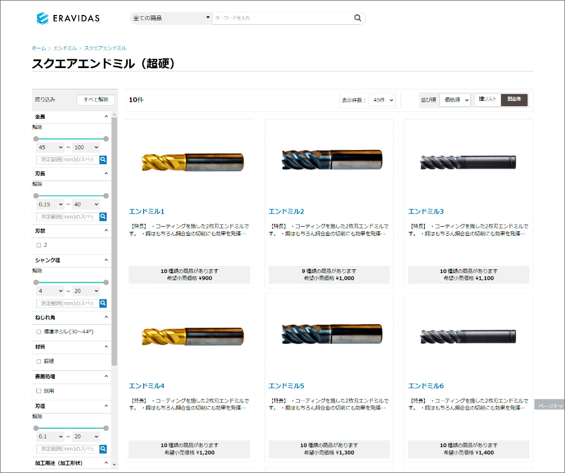Open the 全長 maximum value dropdown (100)
This screenshot has height=473, width=565.
coord(86,147)
